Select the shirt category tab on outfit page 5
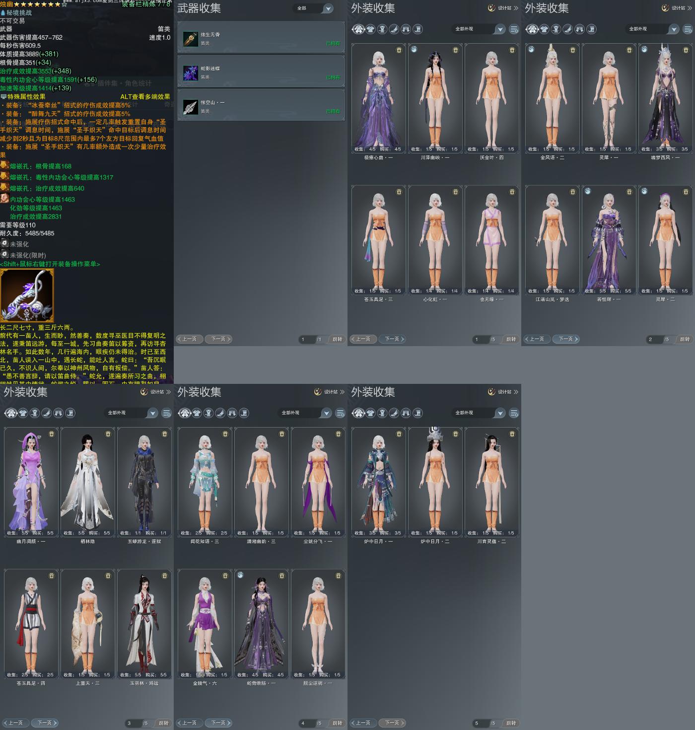This screenshot has height=730, width=695. coord(370,413)
